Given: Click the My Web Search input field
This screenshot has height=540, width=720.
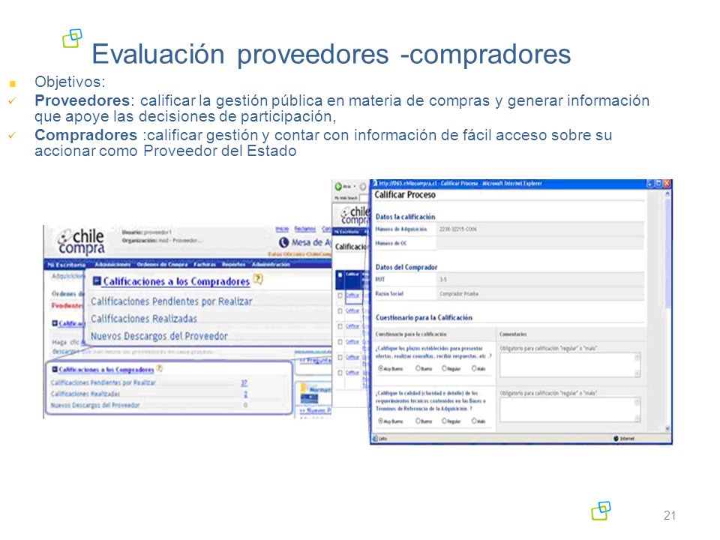Looking at the screenshot, I should (364, 198).
